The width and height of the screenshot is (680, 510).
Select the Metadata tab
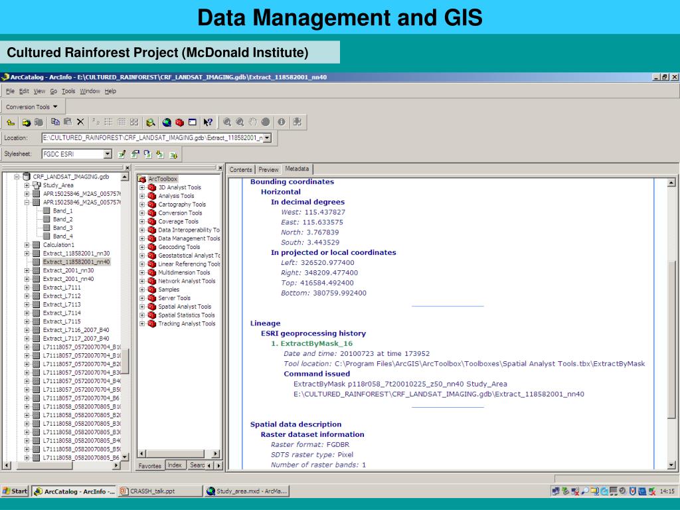297,169
